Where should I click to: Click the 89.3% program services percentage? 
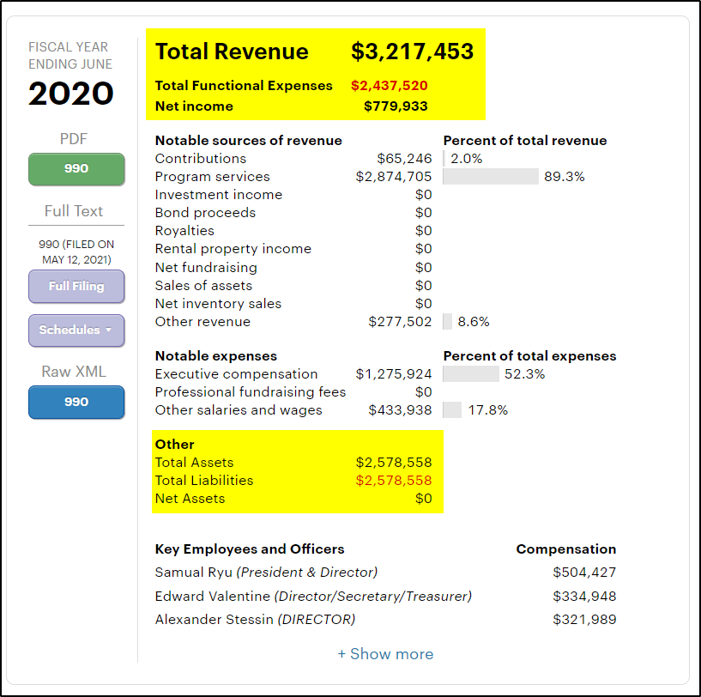click(x=565, y=177)
